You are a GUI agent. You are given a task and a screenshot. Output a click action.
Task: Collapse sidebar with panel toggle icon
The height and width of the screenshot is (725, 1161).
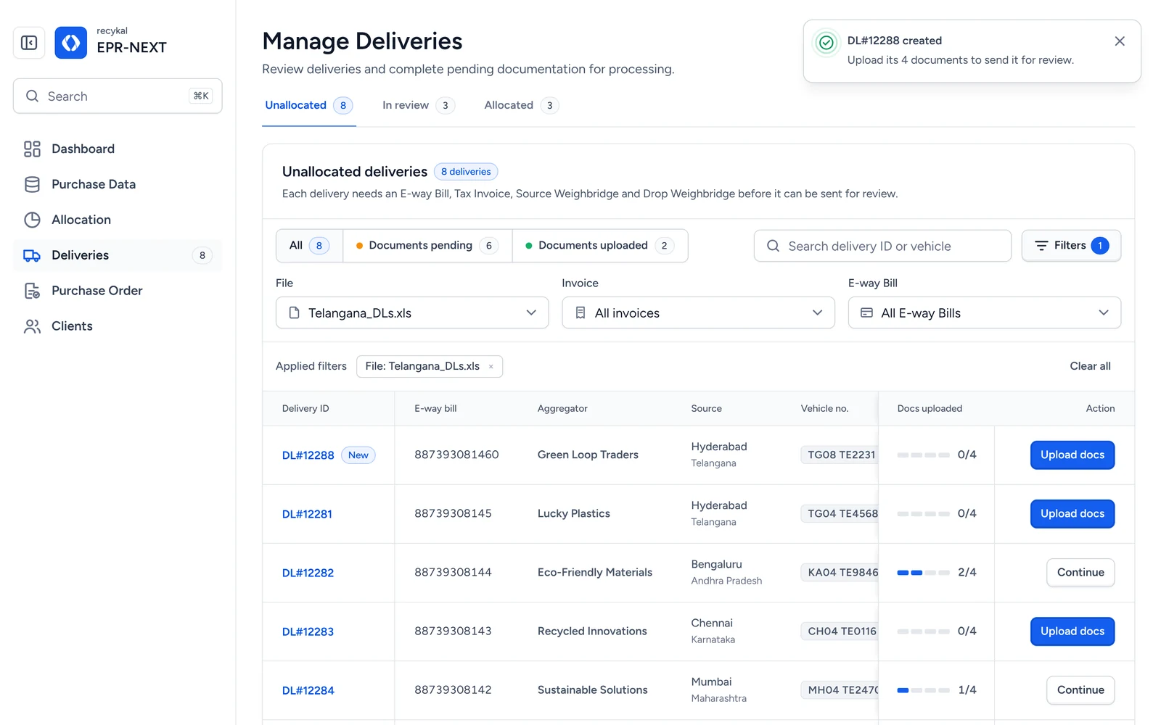click(29, 43)
